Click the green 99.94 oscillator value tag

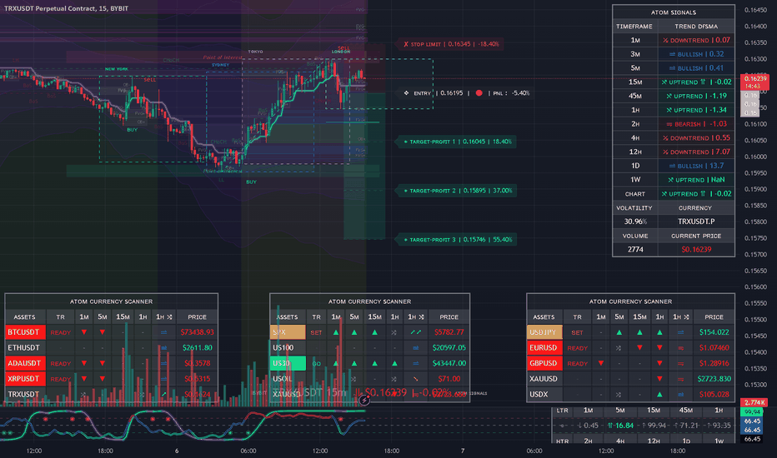(x=752, y=412)
